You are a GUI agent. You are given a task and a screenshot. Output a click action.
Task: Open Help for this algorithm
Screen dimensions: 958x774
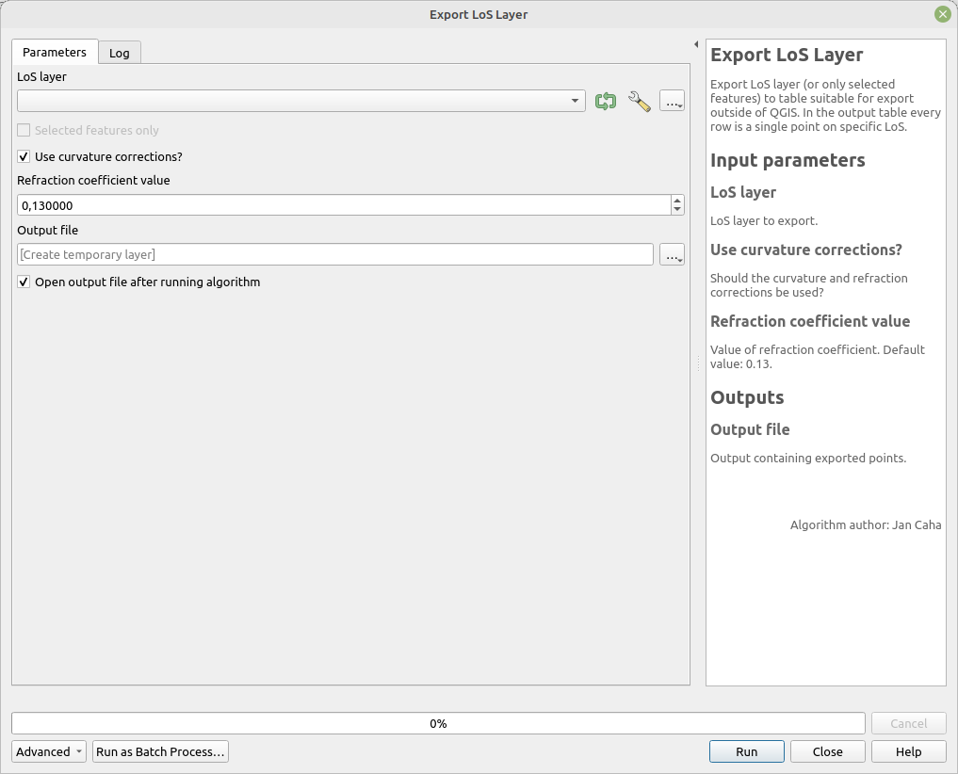pyautogui.click(x=908, y=751)
